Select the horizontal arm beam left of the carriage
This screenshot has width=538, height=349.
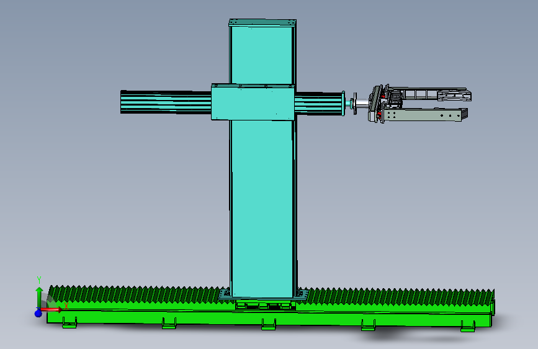point(166,102)
